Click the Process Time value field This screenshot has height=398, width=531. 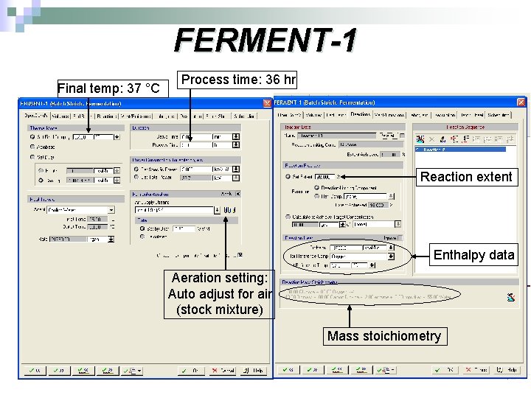point(195,145)
